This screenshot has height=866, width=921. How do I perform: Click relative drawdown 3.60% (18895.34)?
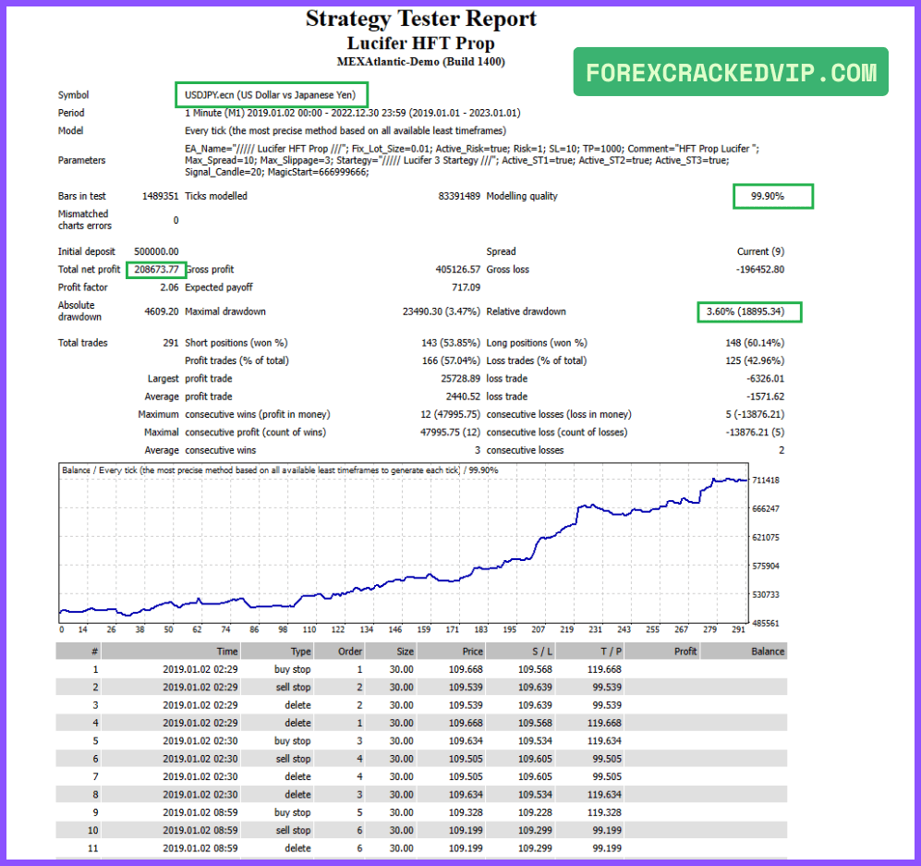point(745,311)
